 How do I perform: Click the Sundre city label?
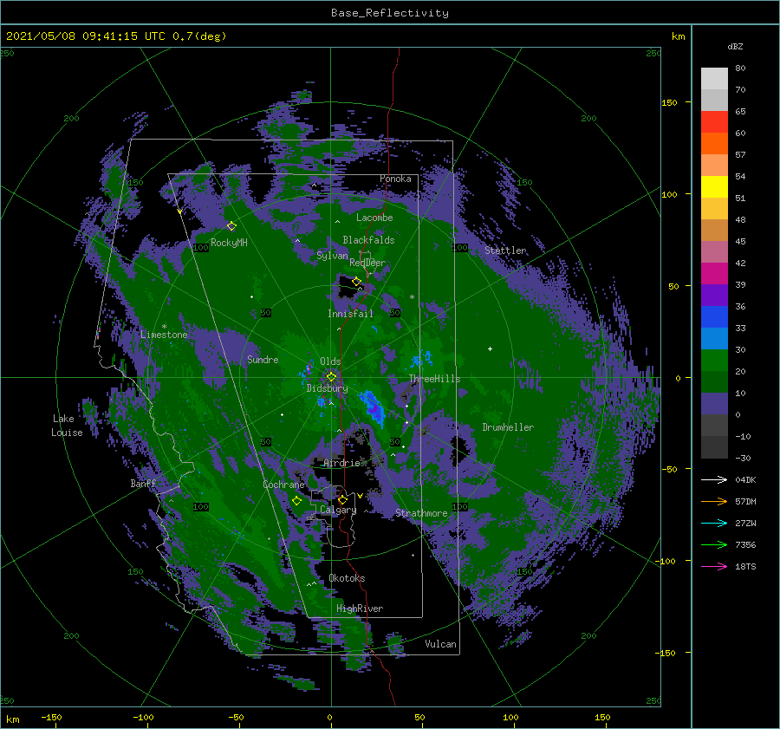pos(263,360)
